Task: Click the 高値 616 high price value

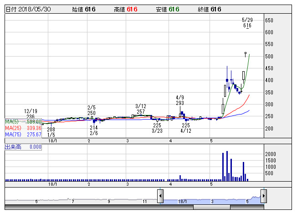Action: [x=132, y=9]
